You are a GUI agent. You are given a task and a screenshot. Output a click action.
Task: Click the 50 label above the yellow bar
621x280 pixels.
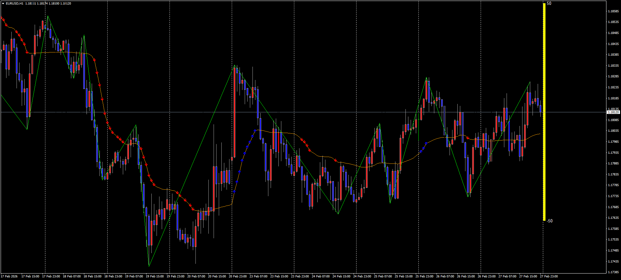pyautogui.click(x=549, y=4)
